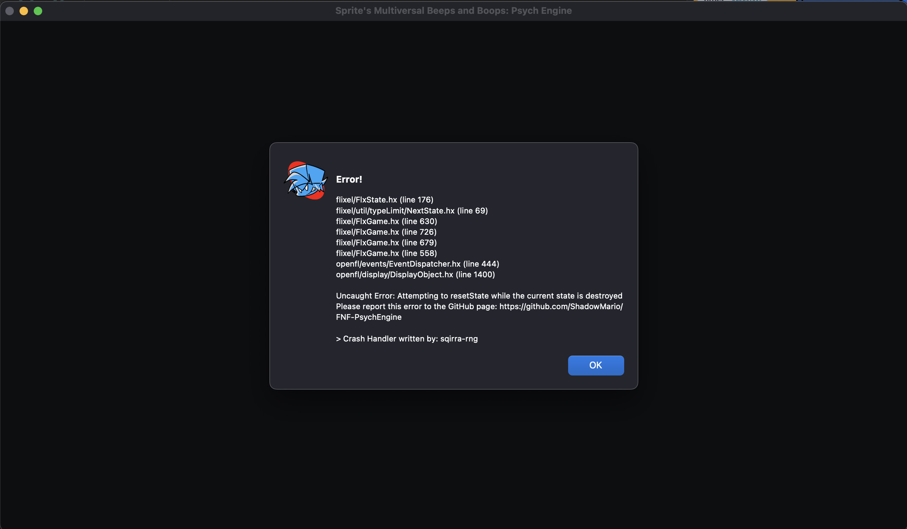
Task: Select the EventDispatcher.hx line 444 entry
Action: 418,263
